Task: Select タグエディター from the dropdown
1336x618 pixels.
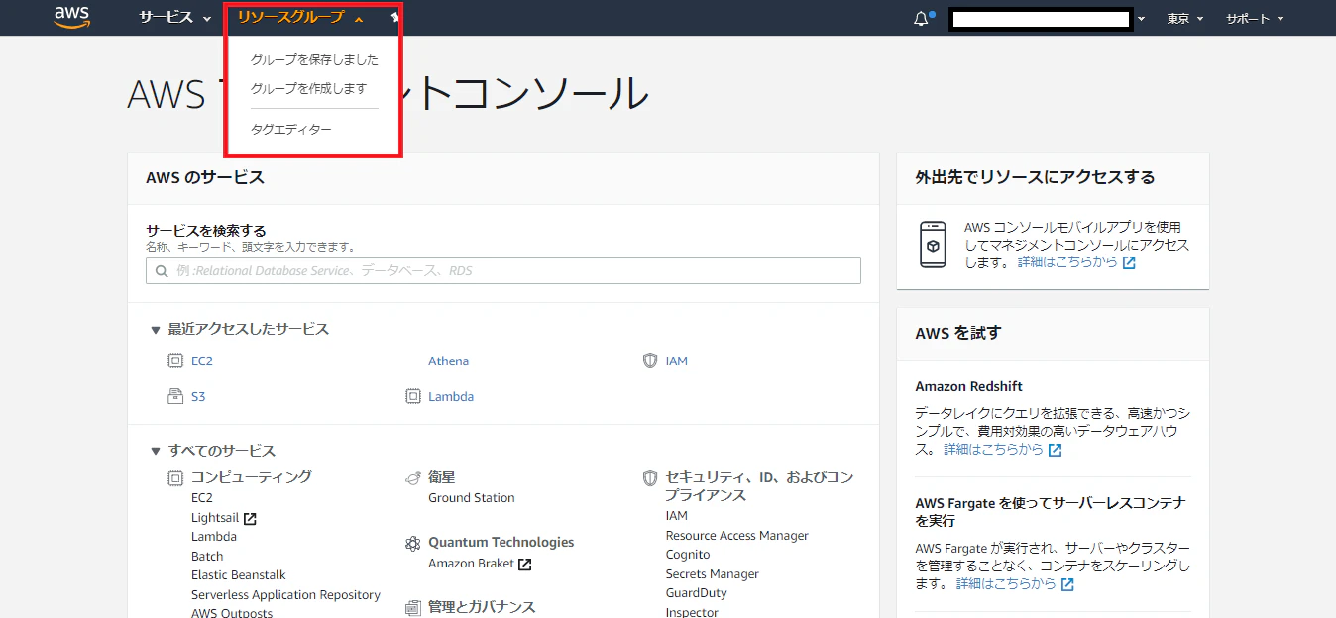Action: point(291,129)
